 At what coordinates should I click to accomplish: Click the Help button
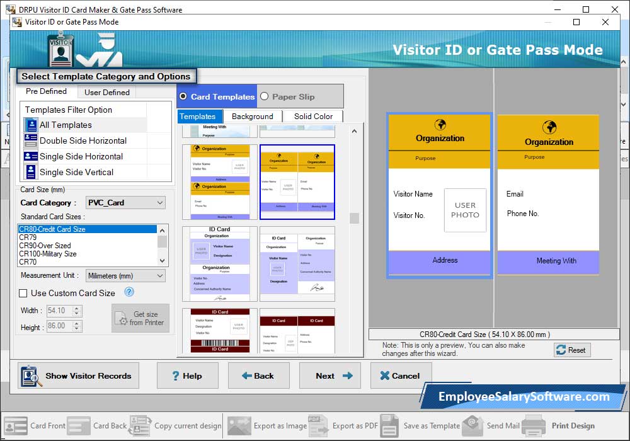[188, 375]
